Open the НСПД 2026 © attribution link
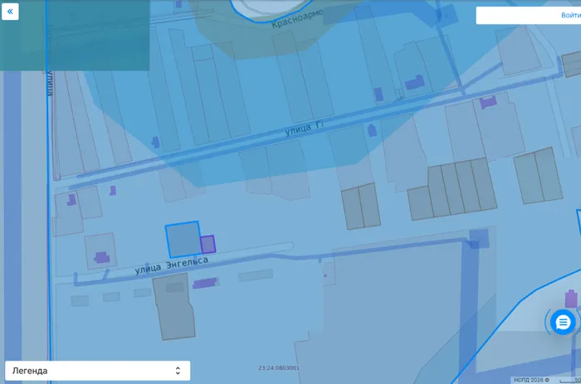This screenshot has width=581, height=384. (531, 379)
